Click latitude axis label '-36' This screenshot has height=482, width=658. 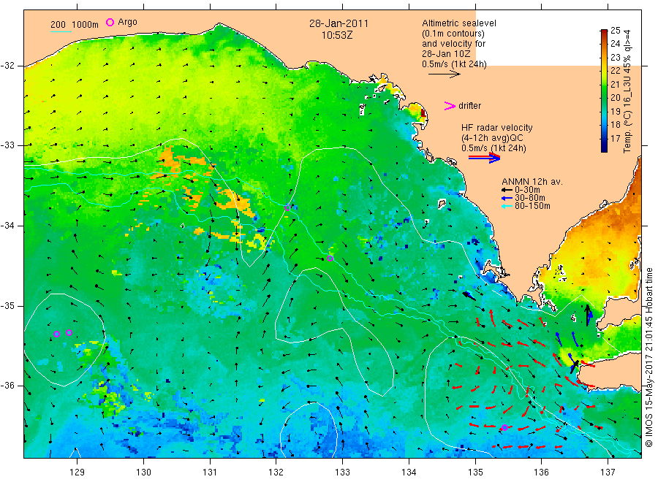click(7, 385)
